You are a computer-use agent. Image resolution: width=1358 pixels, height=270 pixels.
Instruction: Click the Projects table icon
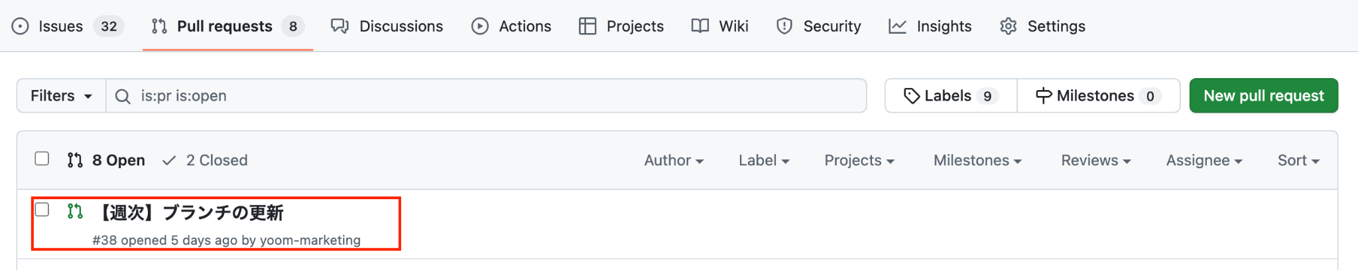[587, 26]
